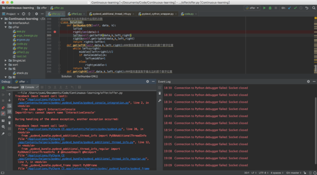The image size is (317, 175).
Task: Click UTF-8 encoding in status bar
Action: pos(263,173)
